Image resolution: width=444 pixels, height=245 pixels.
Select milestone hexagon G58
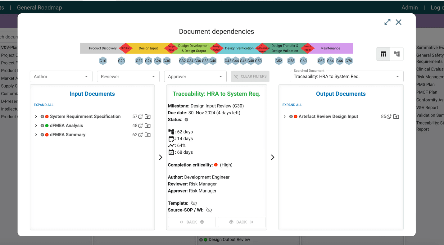click(291, 61)
